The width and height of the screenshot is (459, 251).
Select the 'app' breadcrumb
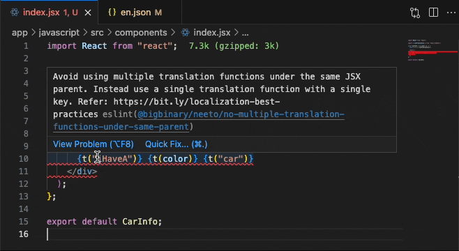pyautogui.click(x=20, y=33)
